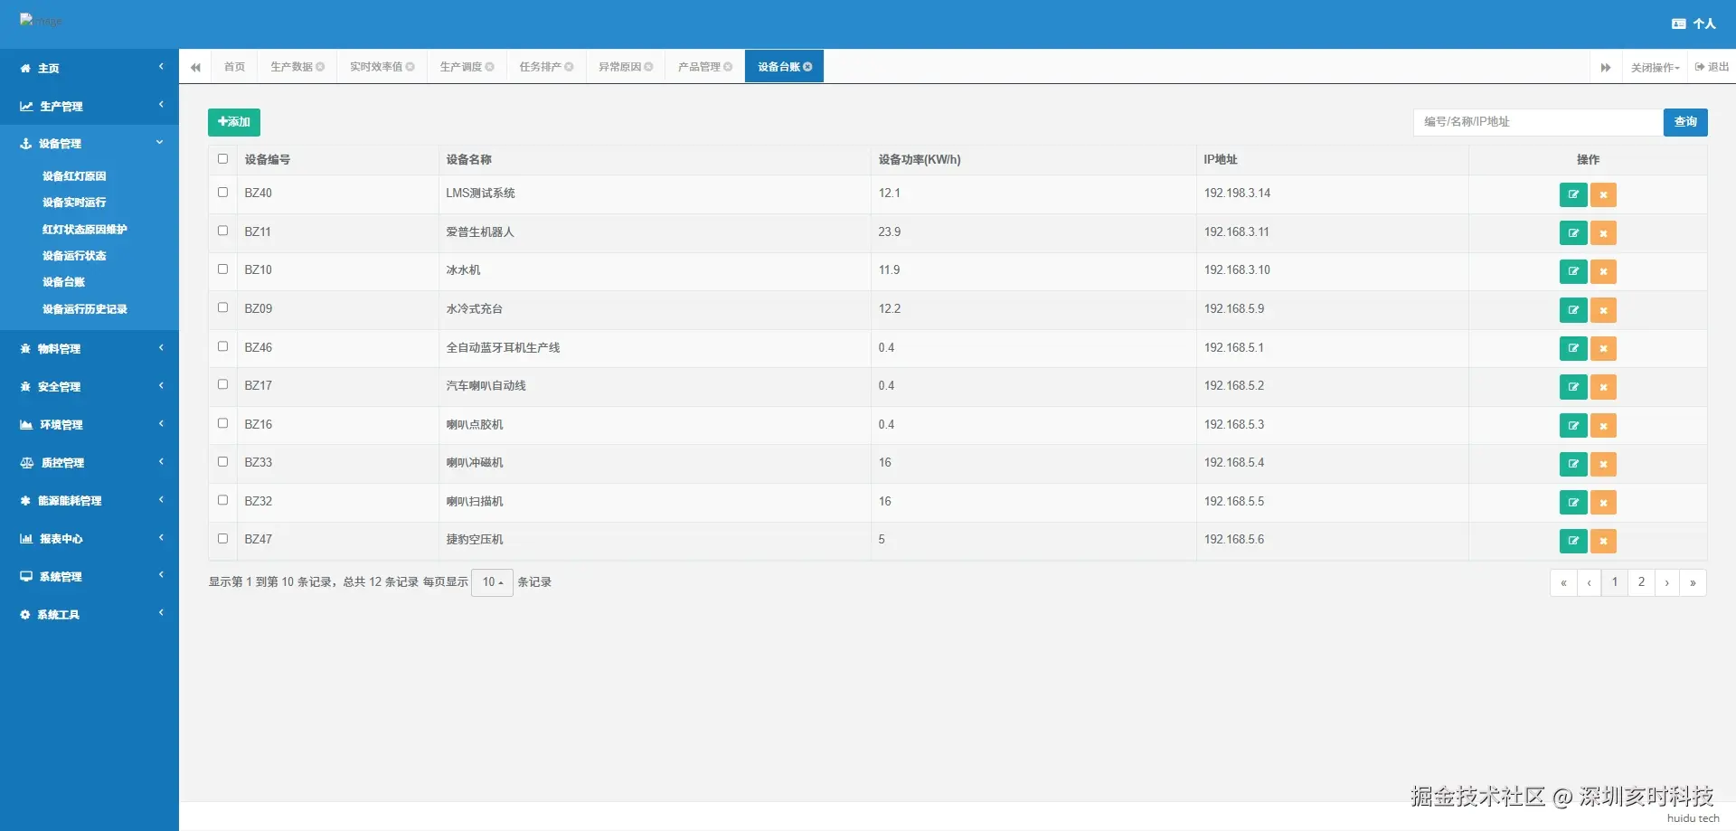
Task: Check the BZ33 row checkbox
Action: [x=222, y=462]
